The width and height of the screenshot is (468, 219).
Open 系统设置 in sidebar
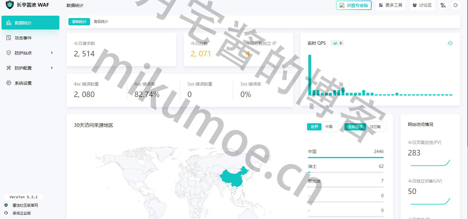tap(30, 83)
